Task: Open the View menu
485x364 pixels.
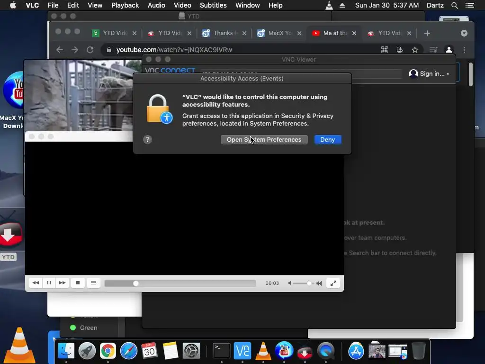Action: (95, 5)
